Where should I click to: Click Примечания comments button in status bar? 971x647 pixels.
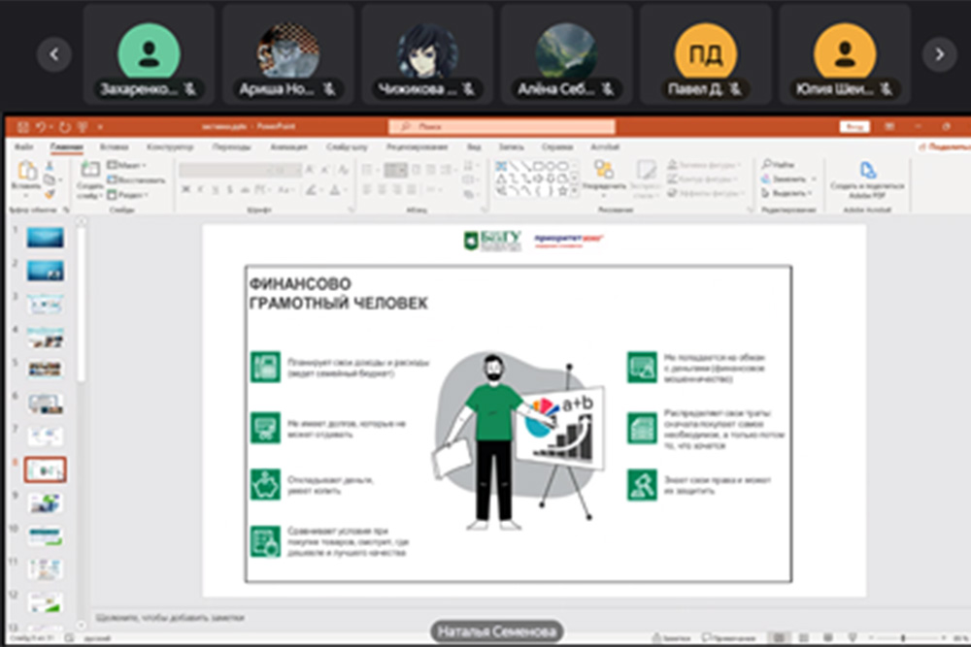728,637
